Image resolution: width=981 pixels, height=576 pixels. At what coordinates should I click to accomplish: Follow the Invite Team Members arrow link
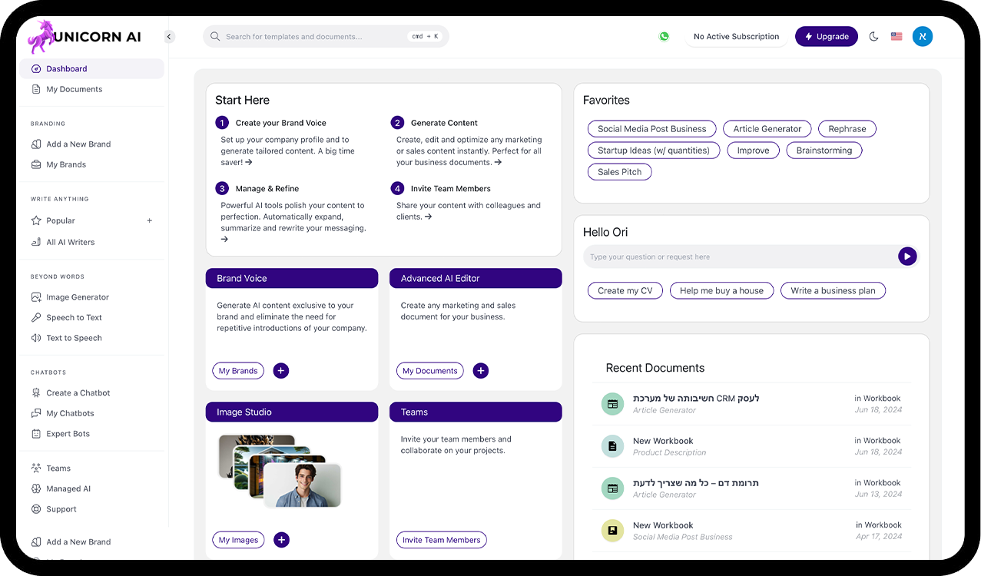(428, 217)
